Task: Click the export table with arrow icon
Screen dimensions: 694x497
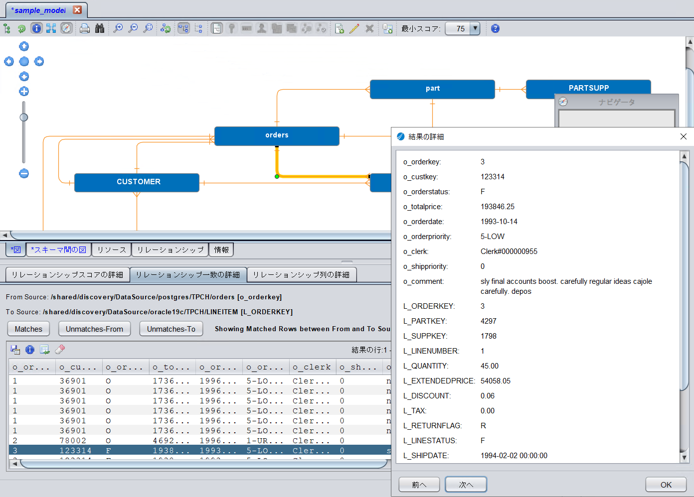Action: [x=45, y=350]
